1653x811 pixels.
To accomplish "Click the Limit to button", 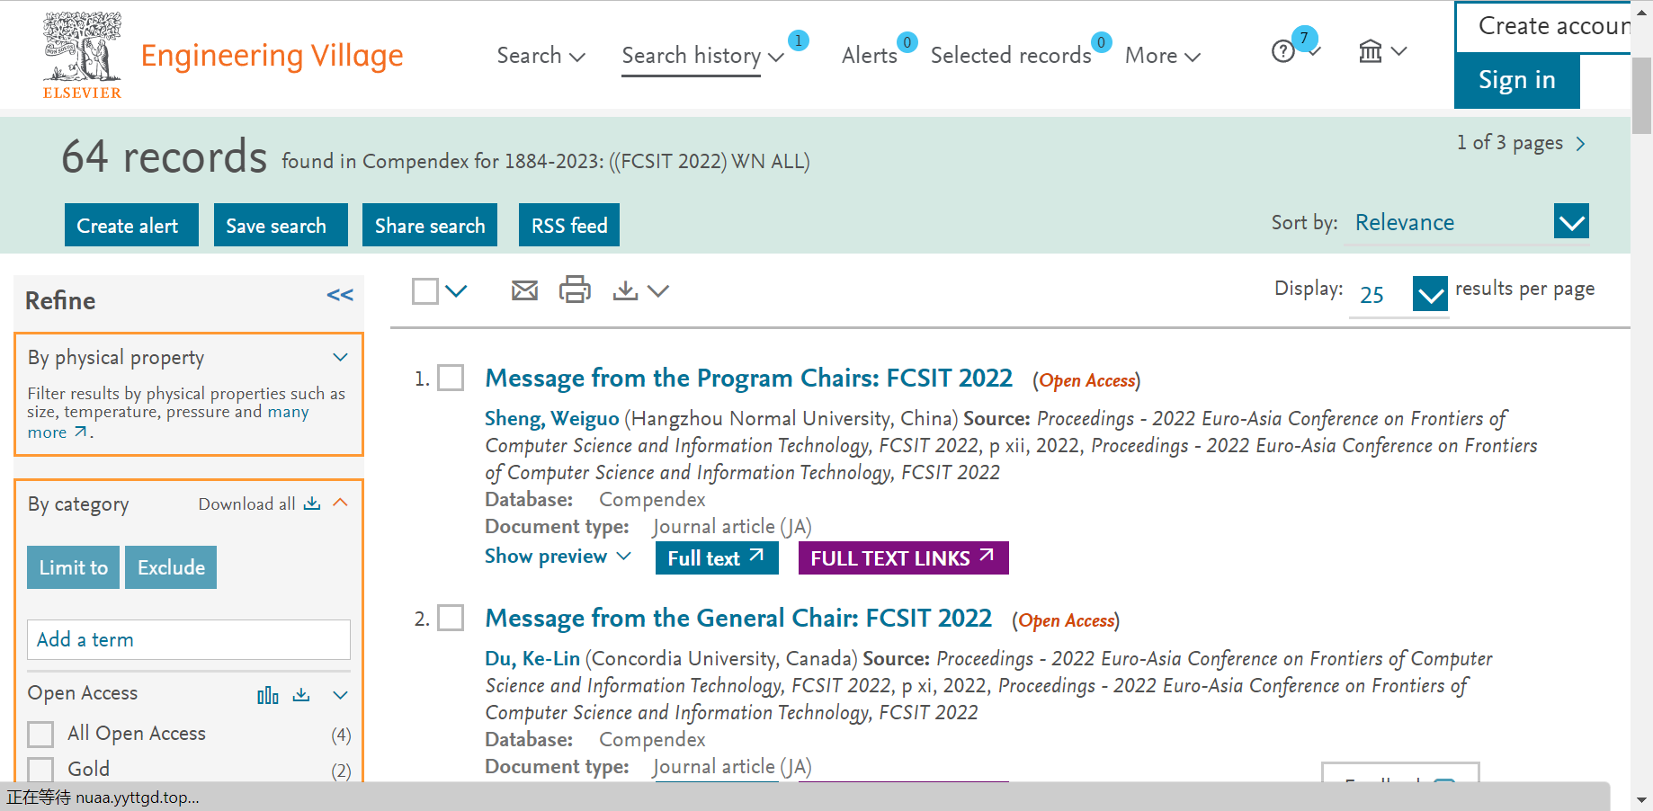I will click(x=73, y=567).
